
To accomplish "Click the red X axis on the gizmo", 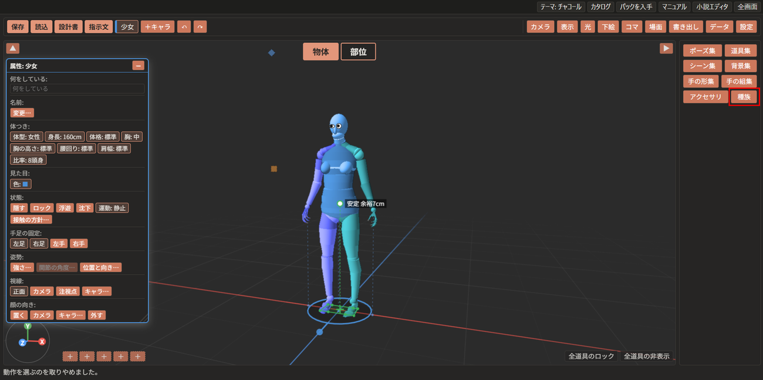I will (x=42, y=341).
